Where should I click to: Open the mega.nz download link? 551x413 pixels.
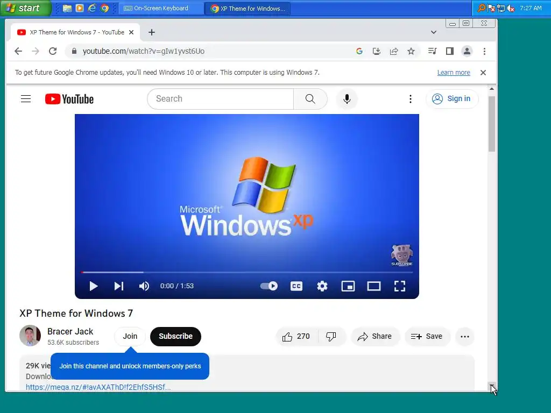click(x=98, y=387)
